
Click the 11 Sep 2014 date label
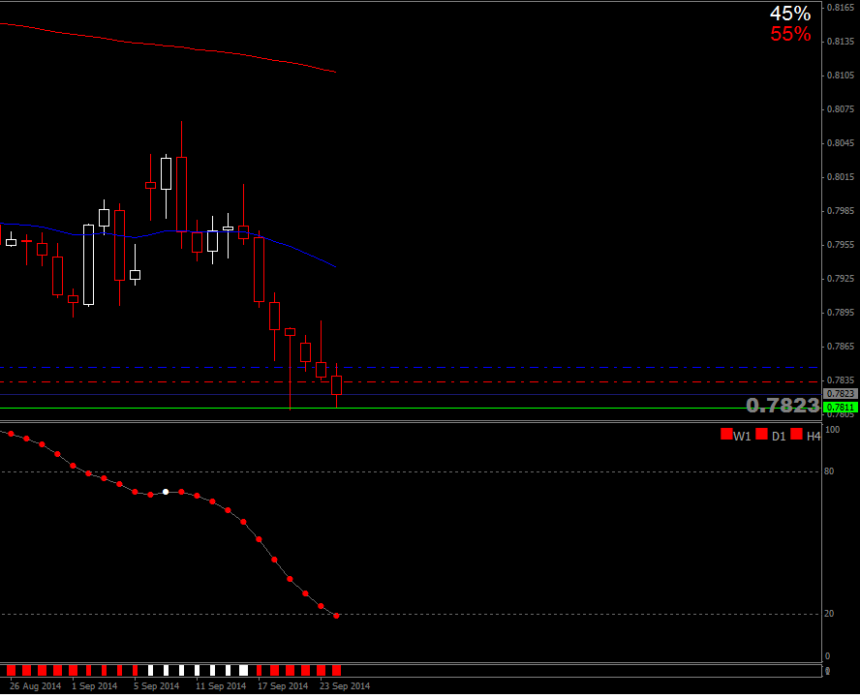[x=221, y=686]
